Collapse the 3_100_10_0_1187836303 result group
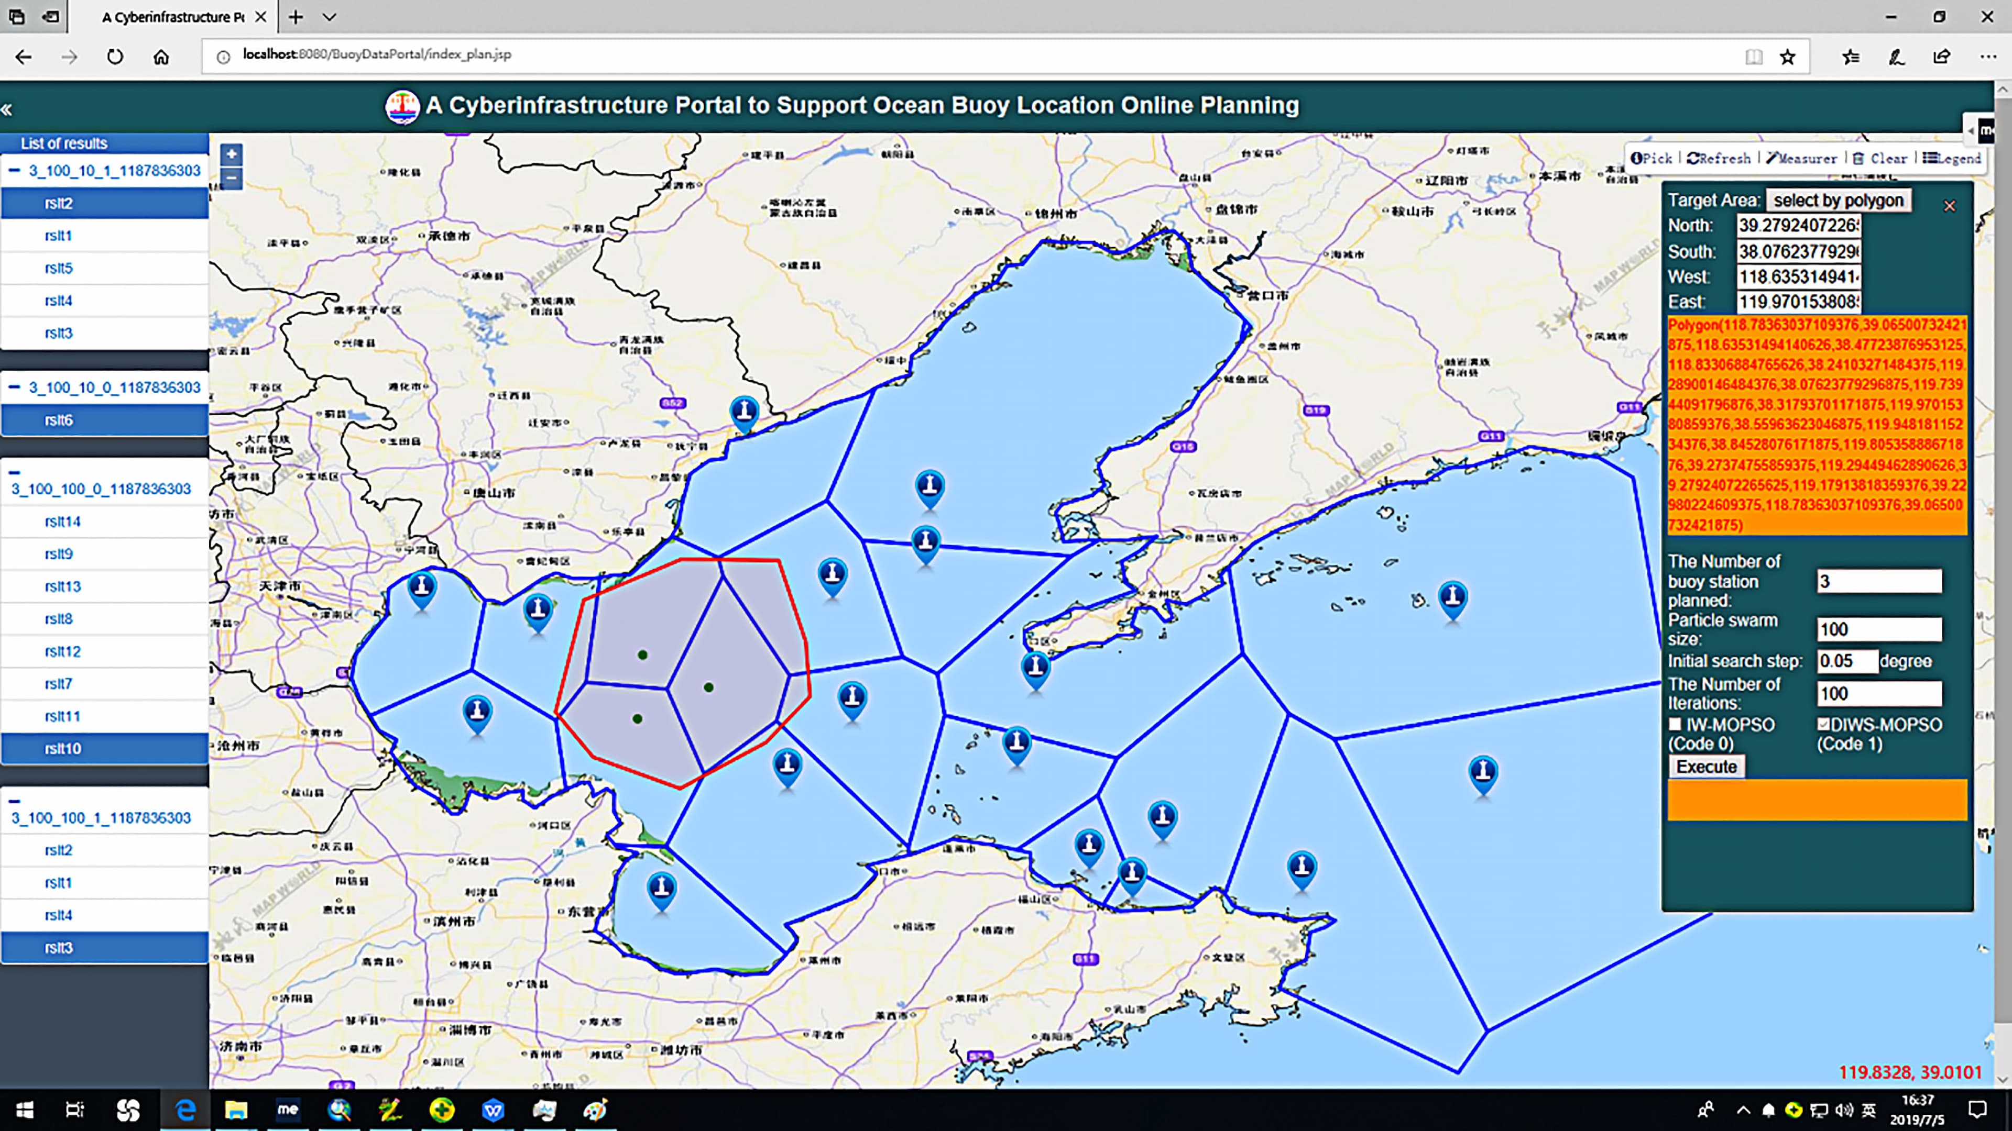2012x1131 pixels. 15,387
